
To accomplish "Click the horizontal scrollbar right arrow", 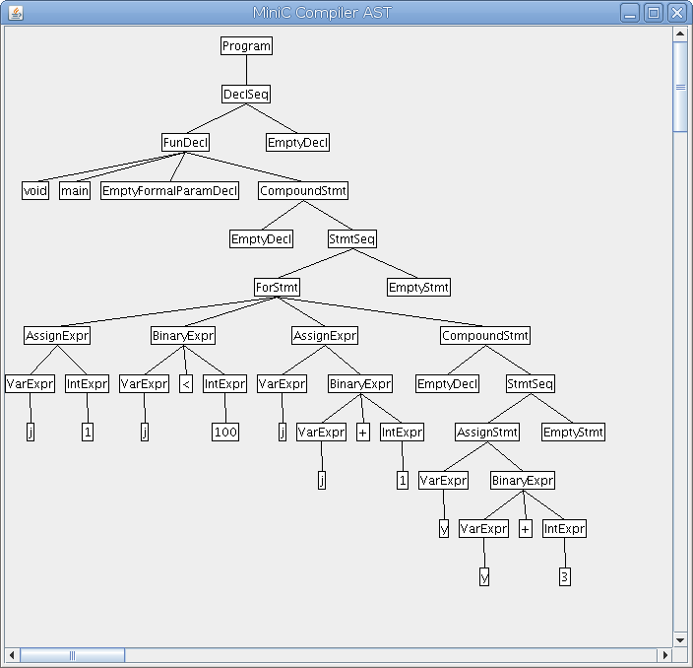I will pos(664,655).
